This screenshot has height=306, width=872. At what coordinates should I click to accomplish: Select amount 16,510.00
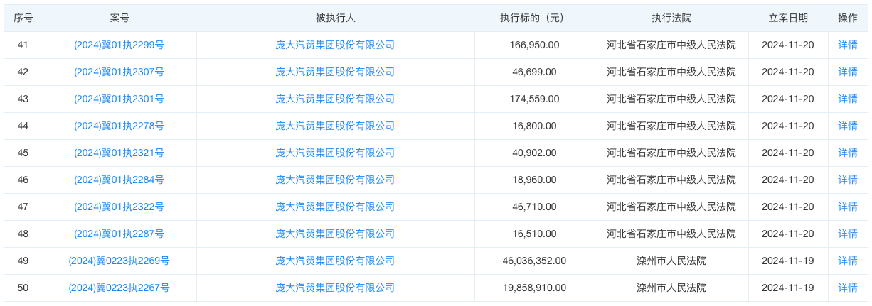(534, 234)
